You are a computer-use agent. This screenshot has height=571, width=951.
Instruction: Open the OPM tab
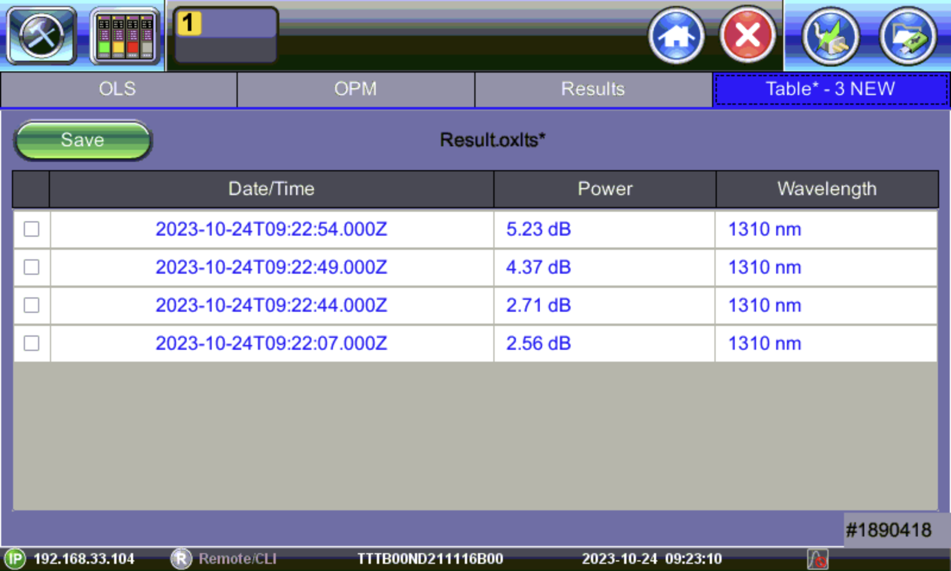355,89
